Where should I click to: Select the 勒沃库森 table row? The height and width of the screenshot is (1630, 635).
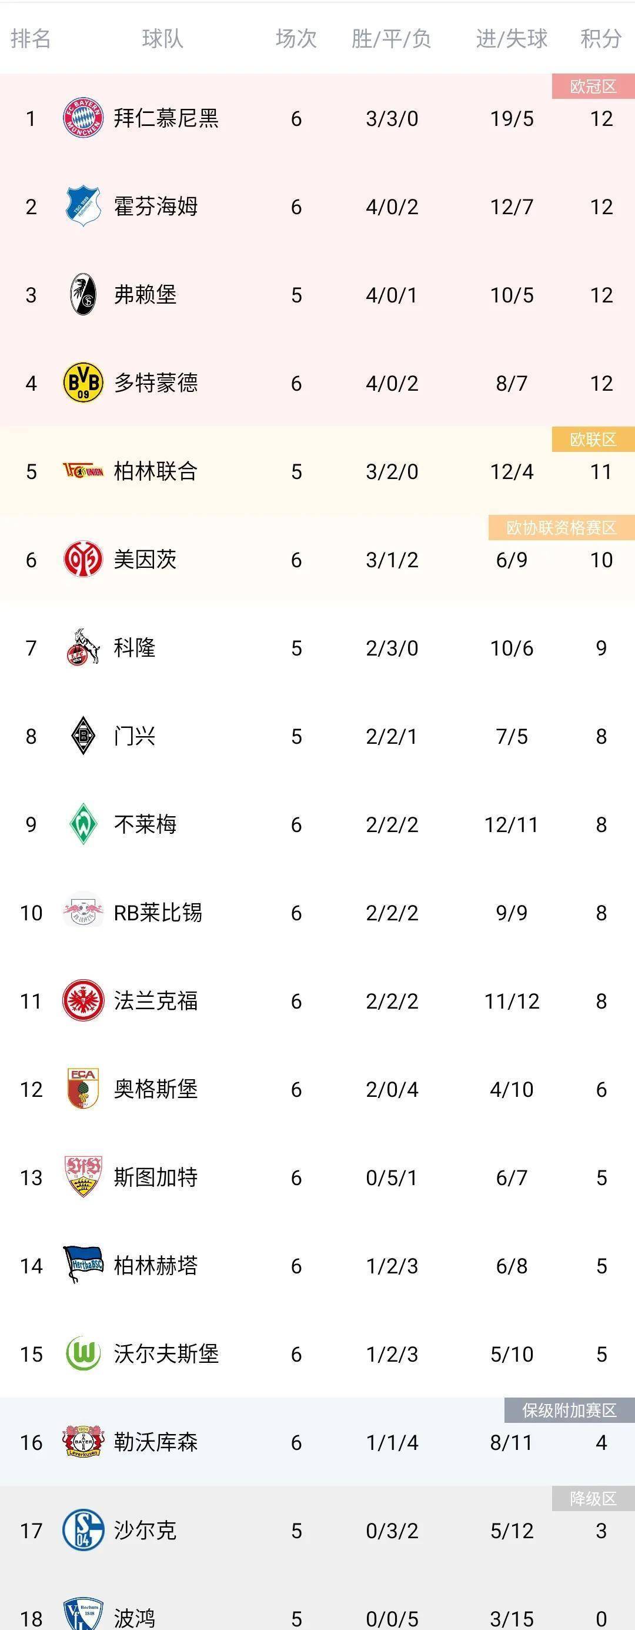[317, 1442]
